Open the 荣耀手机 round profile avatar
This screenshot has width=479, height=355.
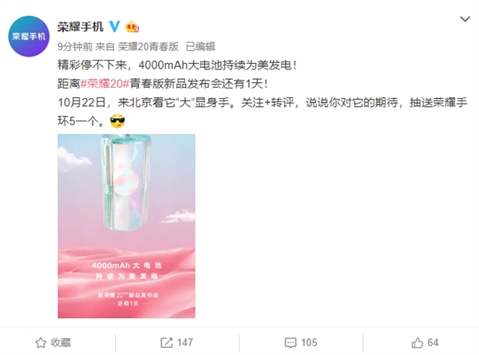click(29, 37)
